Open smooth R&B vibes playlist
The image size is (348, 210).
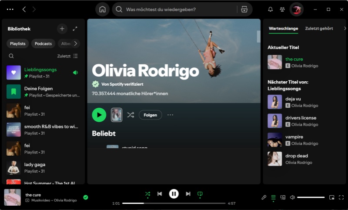(43, 130)
